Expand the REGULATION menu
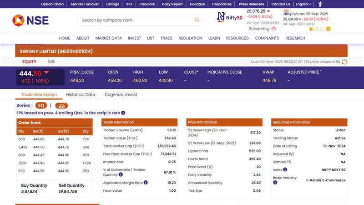Image resolution: width=364 pixels, height=205 pixels. 190,38
